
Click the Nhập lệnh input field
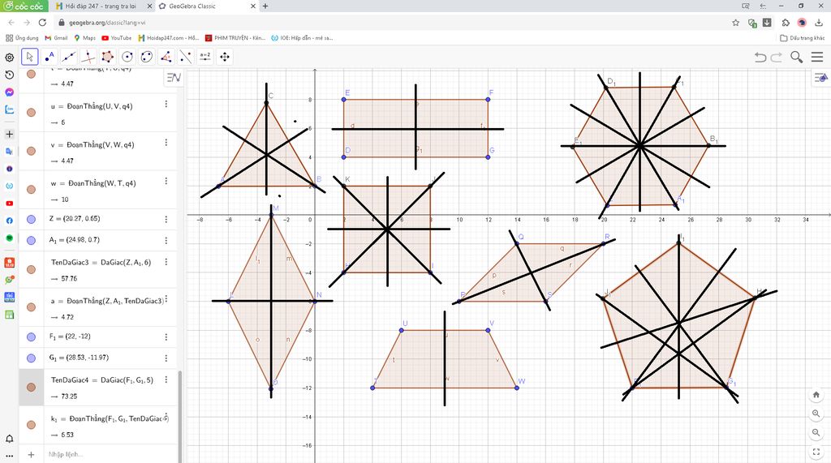(109, 455)
